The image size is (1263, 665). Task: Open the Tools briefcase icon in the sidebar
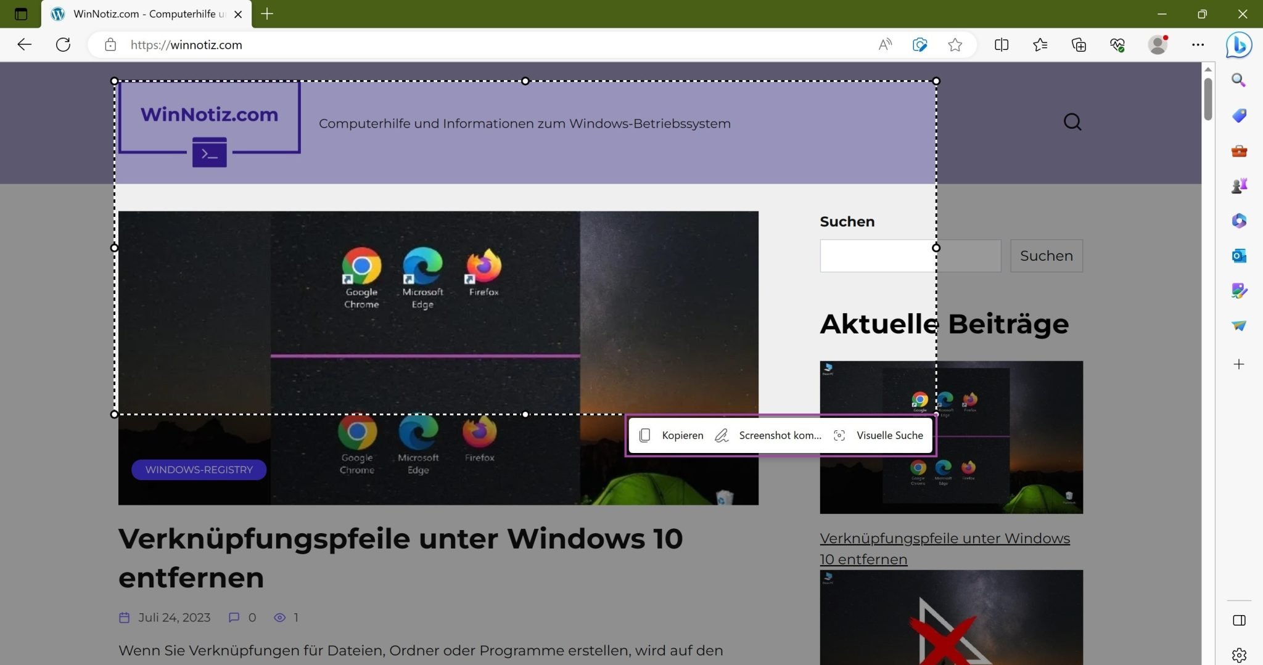[x=1238, y=151]
